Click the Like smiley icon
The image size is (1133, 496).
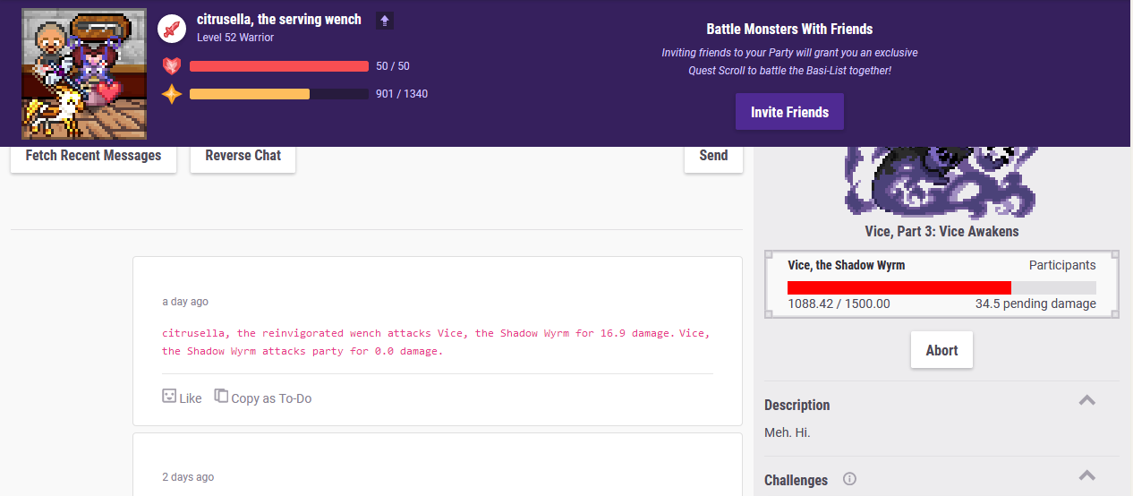pos(169,396)
